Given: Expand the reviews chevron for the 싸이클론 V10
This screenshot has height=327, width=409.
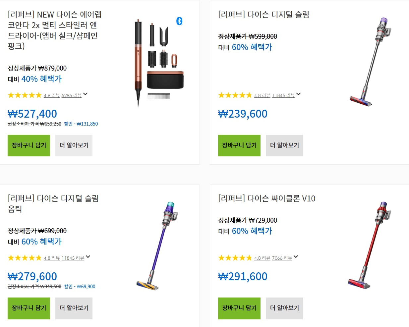Looking at the screenshot, I should click(296, 257).
